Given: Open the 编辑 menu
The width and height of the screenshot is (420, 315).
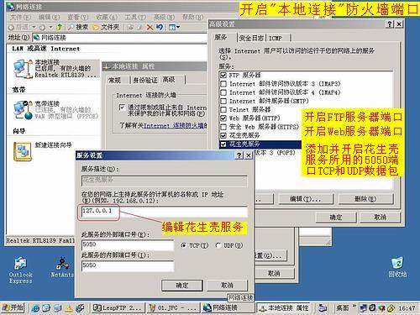Looking at the screenshot, I should point(49,17).
